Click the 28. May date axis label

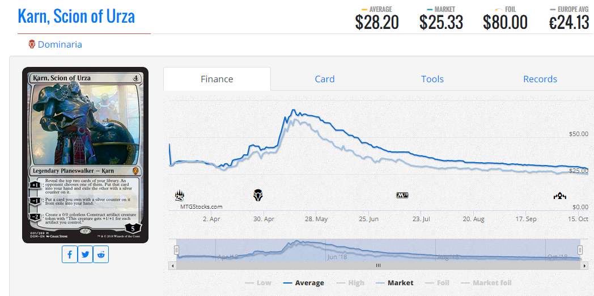point(316,219)
